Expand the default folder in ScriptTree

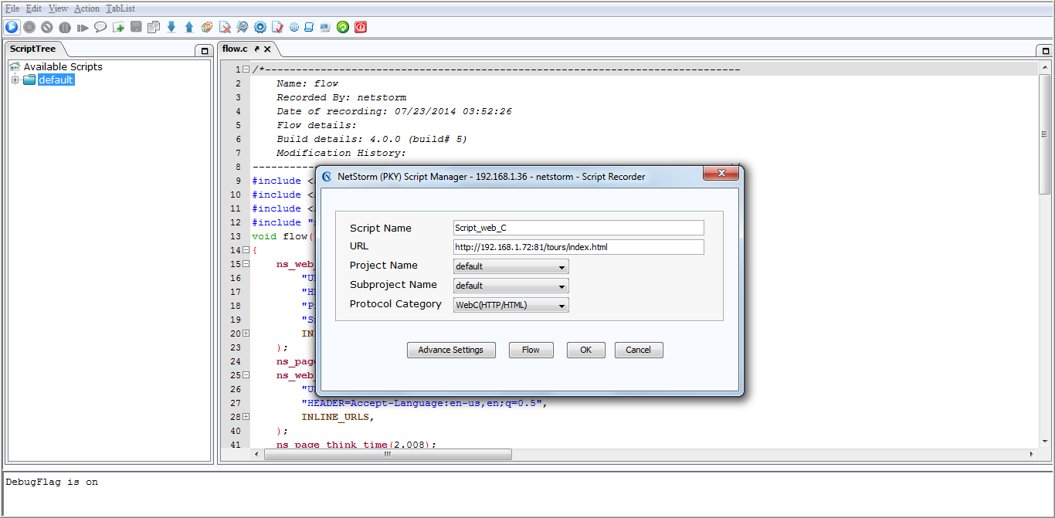click(15, 80)
